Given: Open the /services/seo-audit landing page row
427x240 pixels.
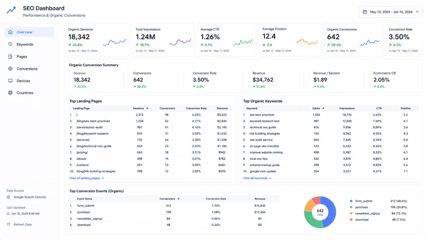Looking at the screenshot, I should pos(150,127).
